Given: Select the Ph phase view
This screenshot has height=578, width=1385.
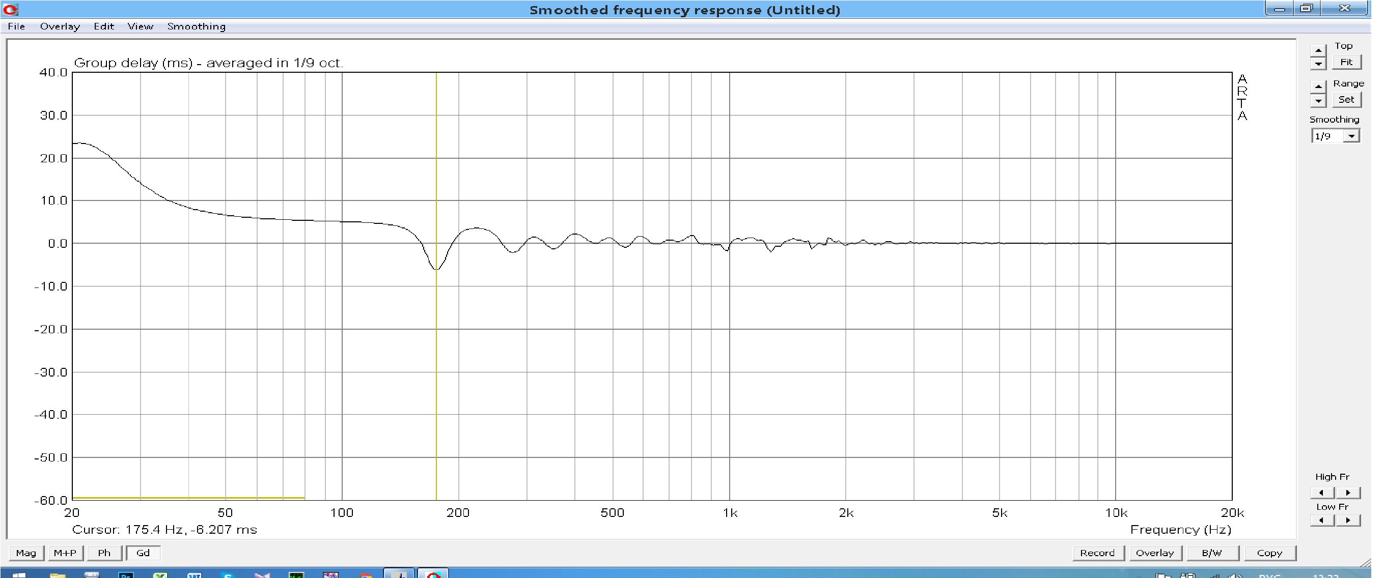Looking at the screenshot, I should pos(104,553).
